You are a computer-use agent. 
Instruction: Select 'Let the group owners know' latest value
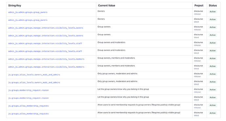[x=123, y=97]
